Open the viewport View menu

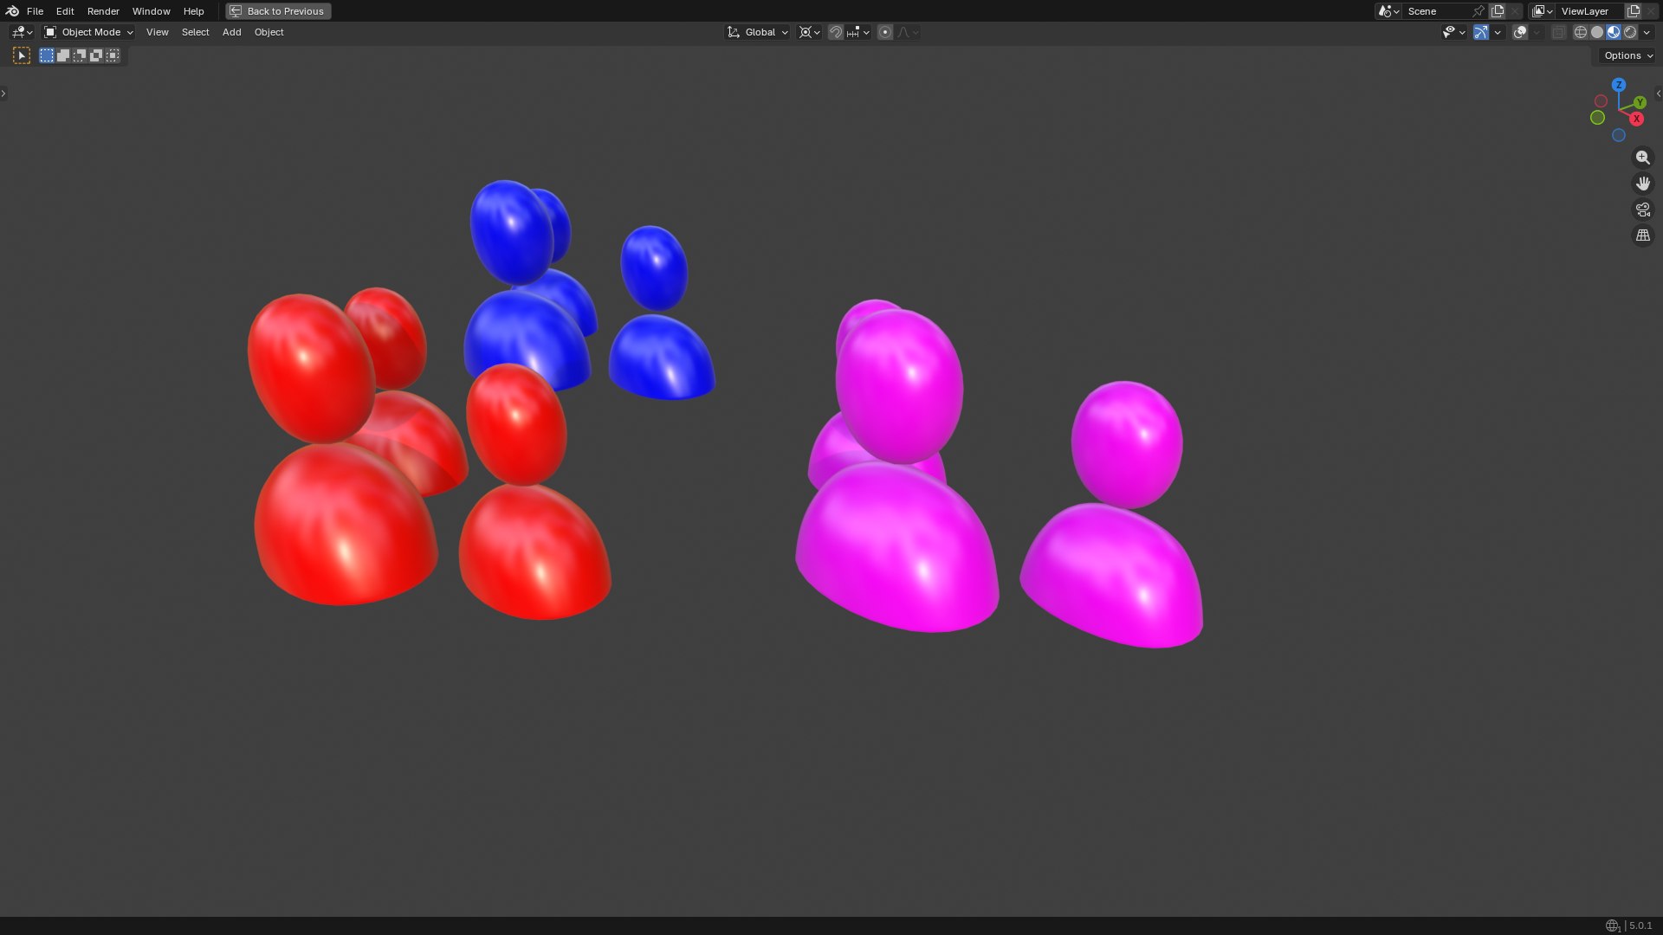[157, 32]
